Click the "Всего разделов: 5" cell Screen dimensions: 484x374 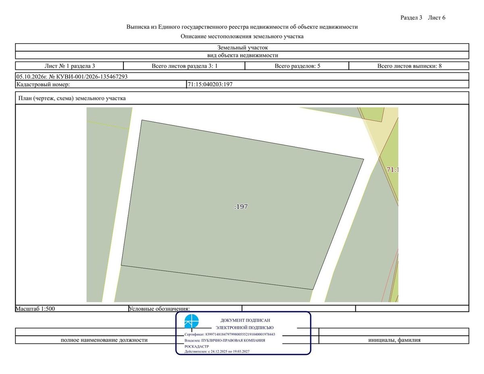coord(297,66)
